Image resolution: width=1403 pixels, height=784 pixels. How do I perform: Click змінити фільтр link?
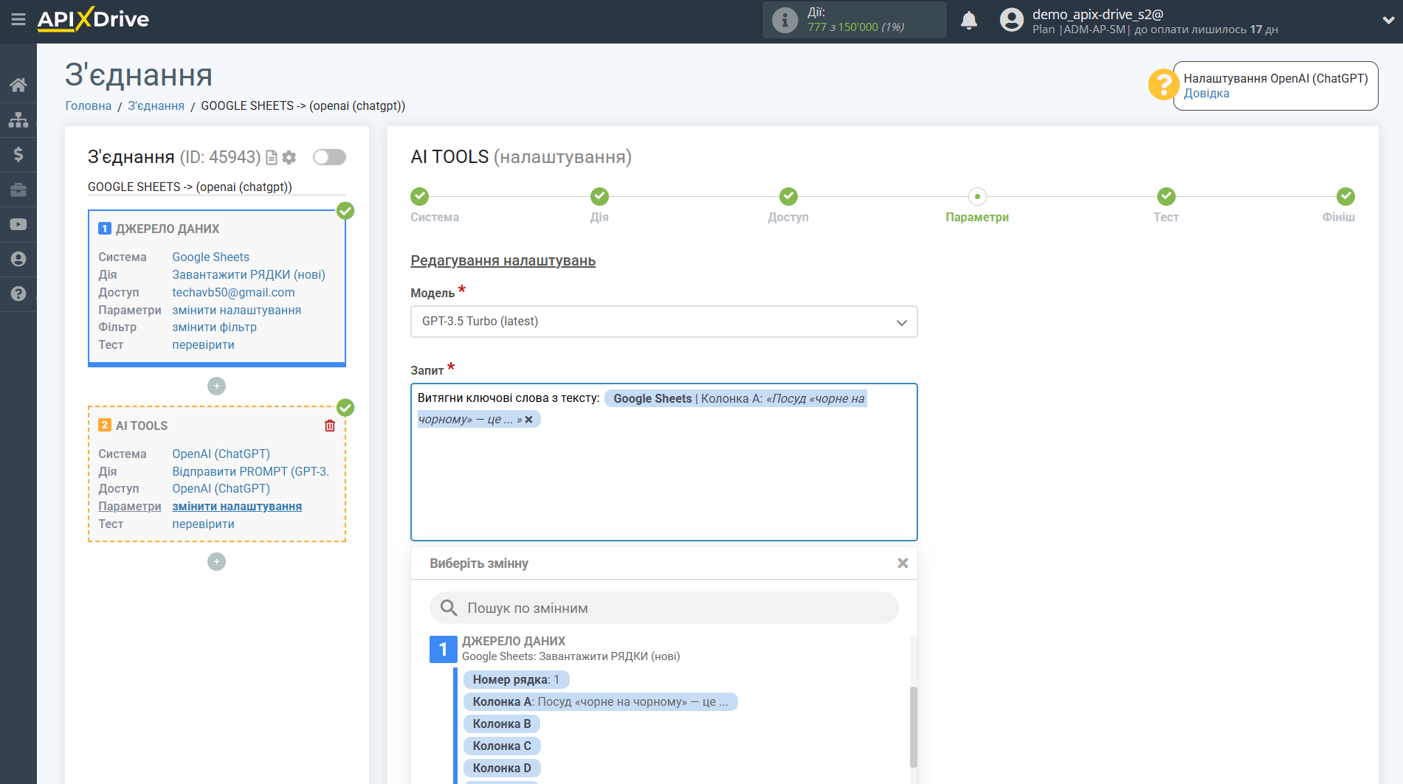214,327
